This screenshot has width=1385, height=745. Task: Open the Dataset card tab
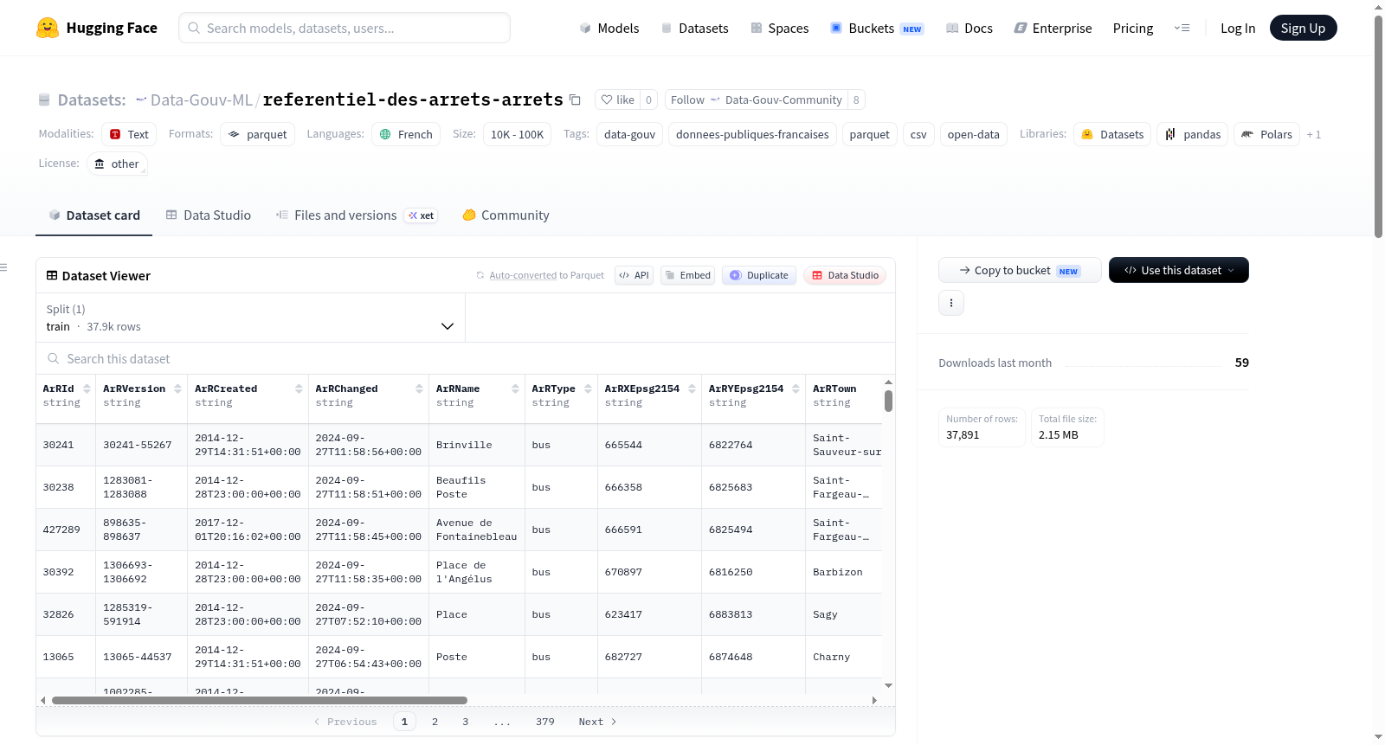[x=93, y=215]
